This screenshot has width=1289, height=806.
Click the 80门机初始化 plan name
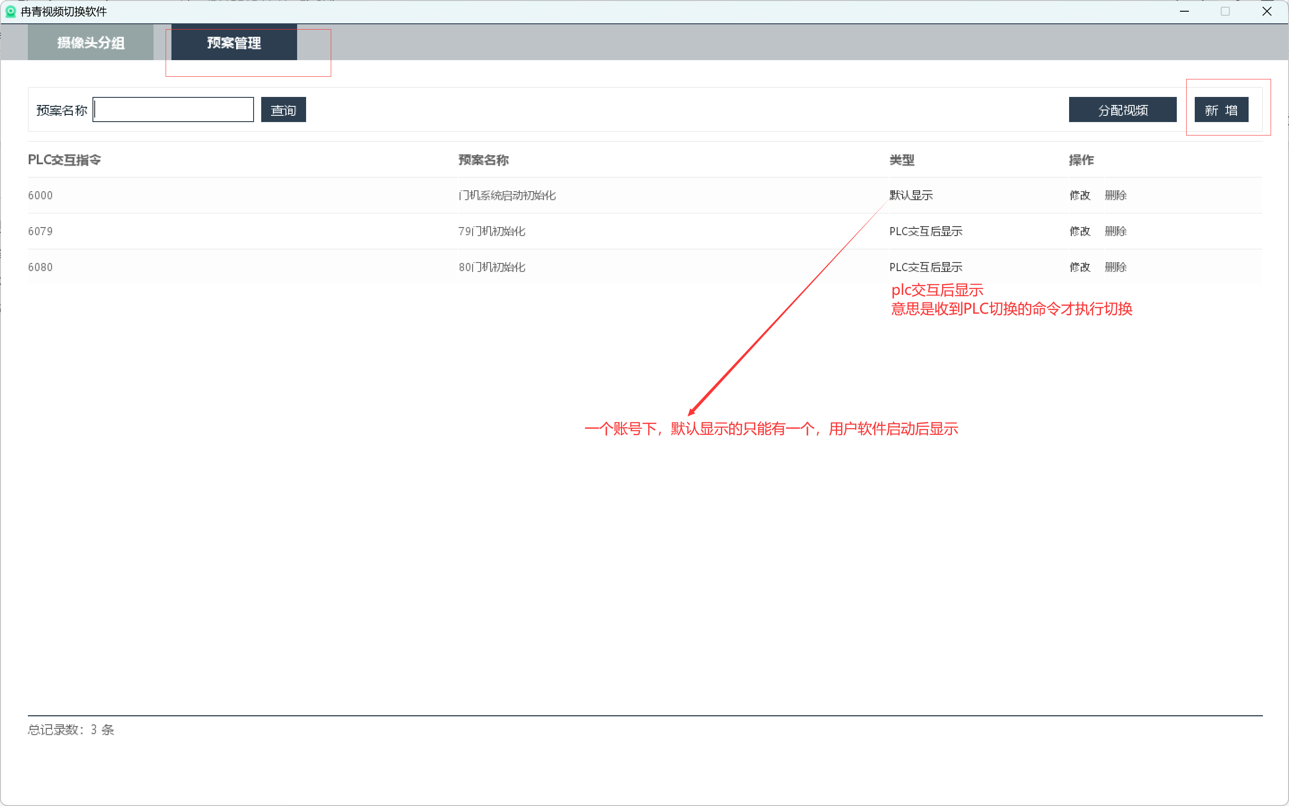[x=492, y=267]
